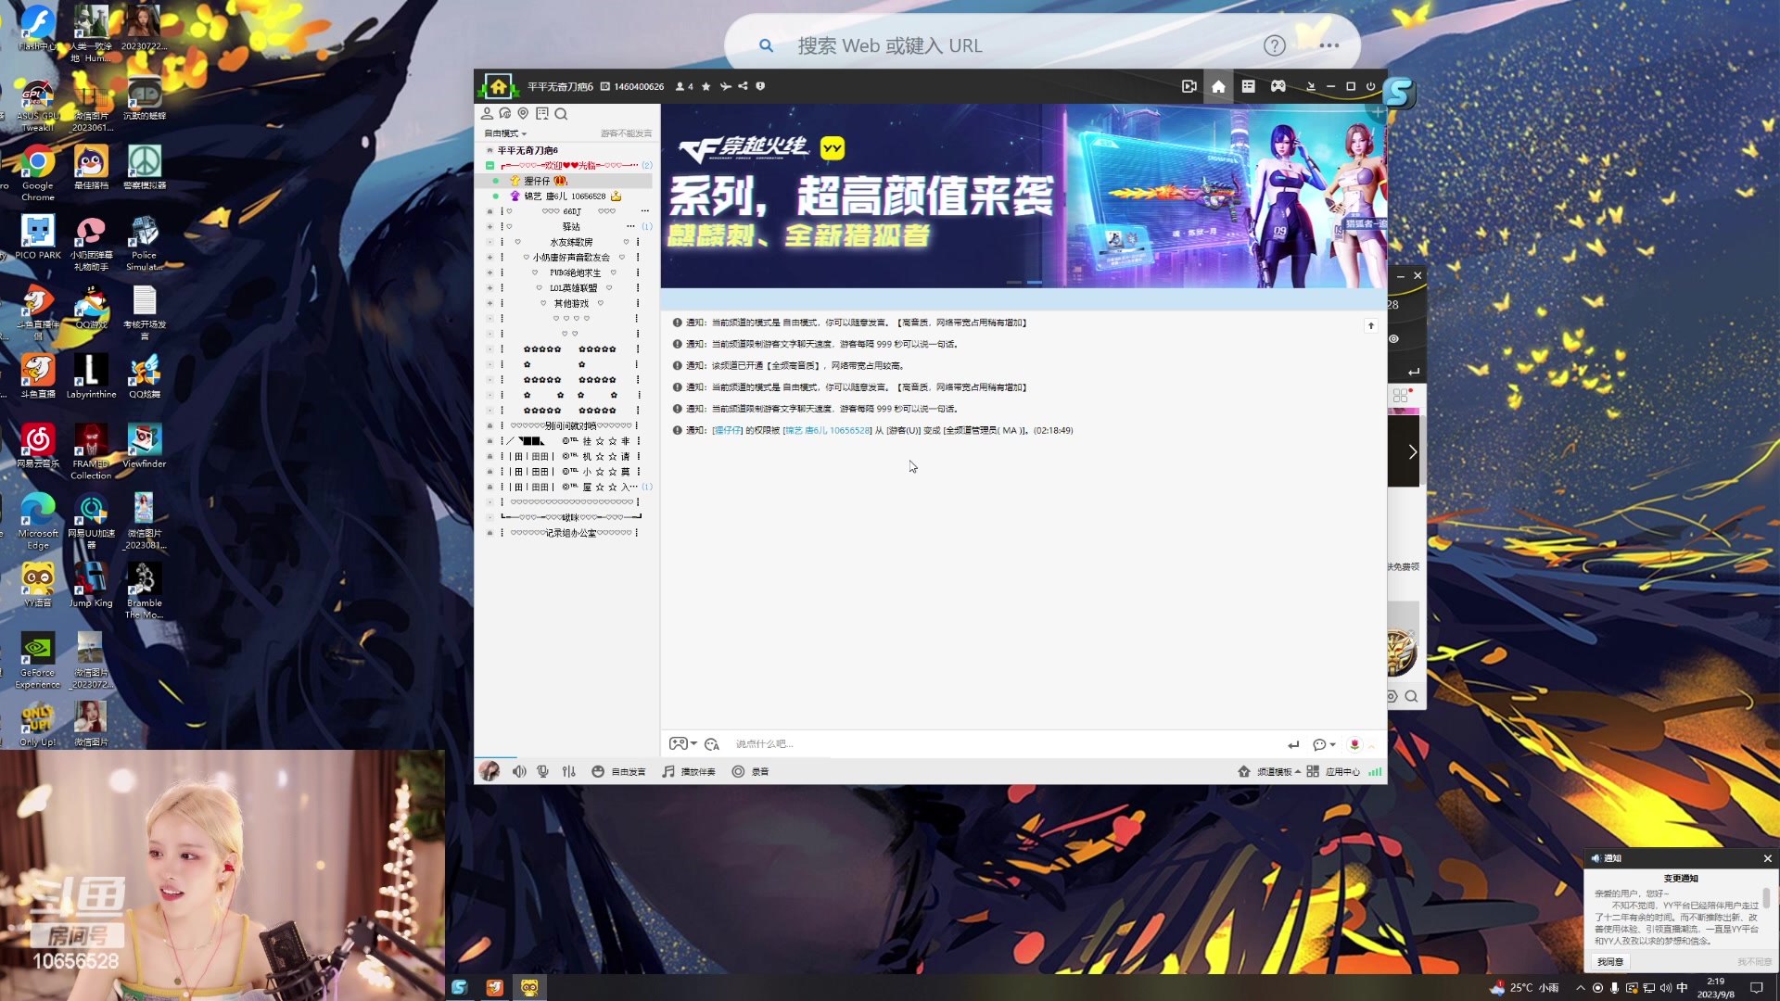Viewport: 1780px width, 1001px height.
Task: Open the emoji and font icon
Action: (712, 744)
